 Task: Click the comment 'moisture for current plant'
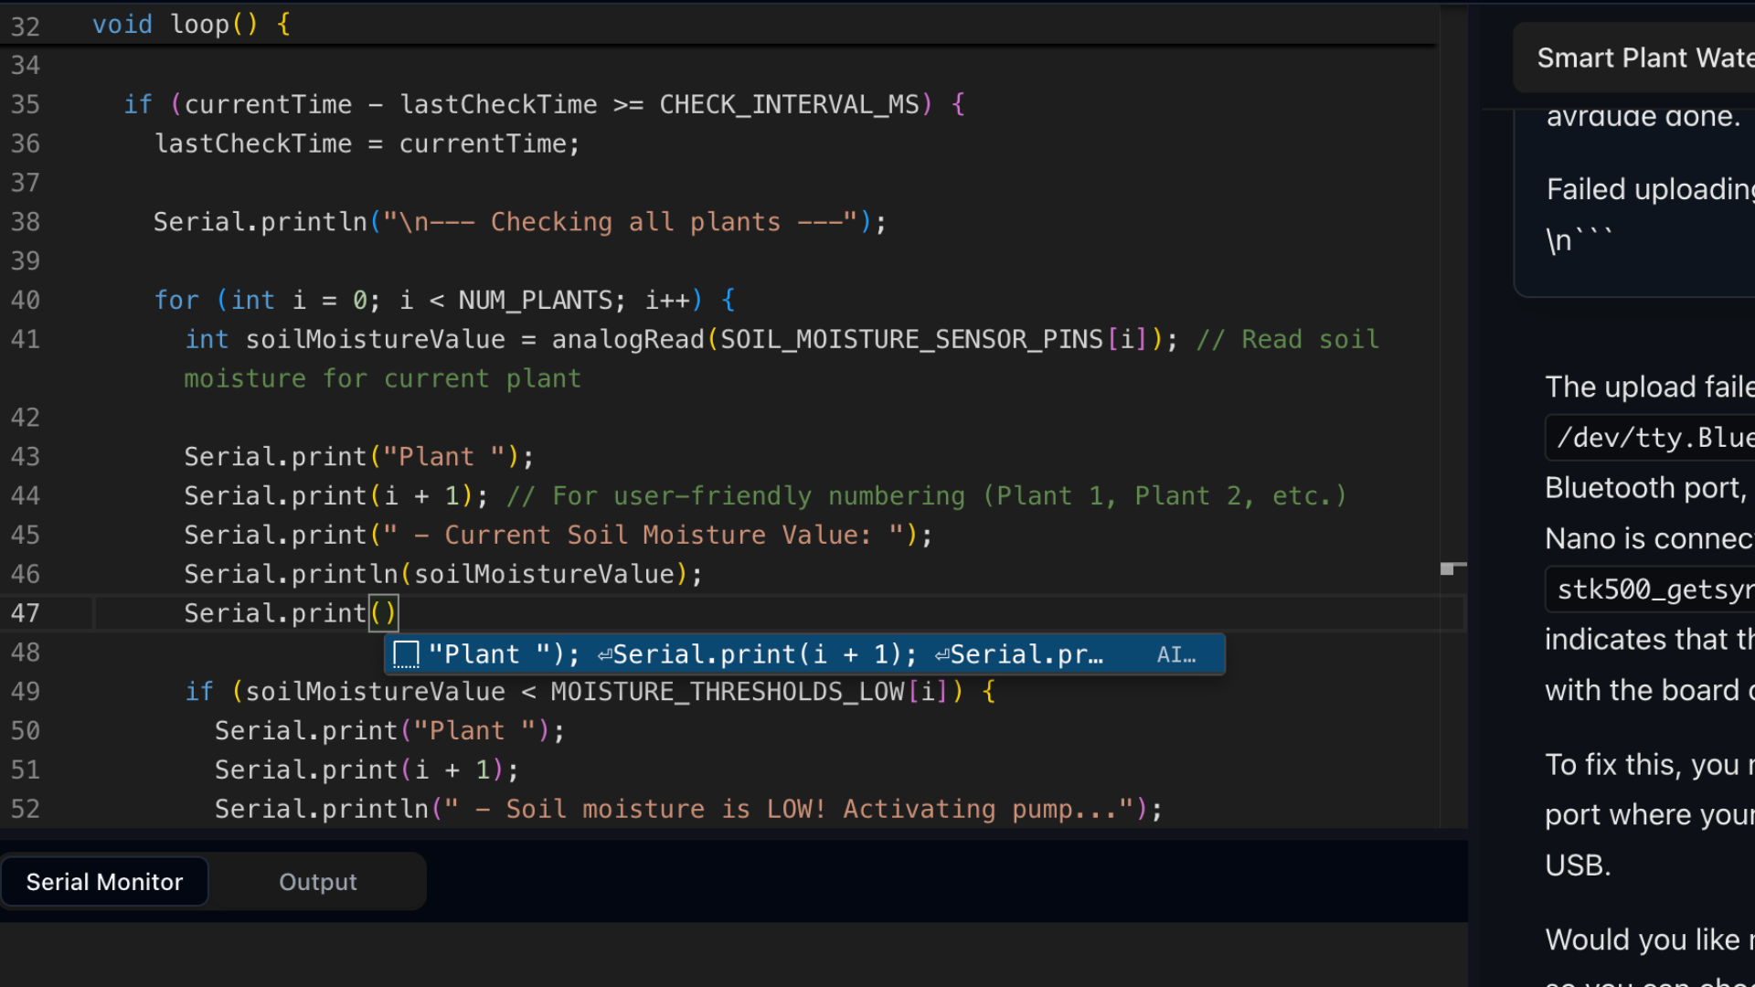[x=382, y=379]
